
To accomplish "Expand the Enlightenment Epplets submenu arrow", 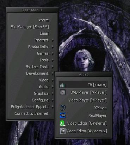I will tap(52, 107).
